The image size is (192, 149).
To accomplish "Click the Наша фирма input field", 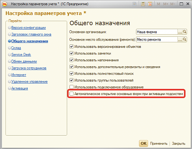I will coord(157,32).
